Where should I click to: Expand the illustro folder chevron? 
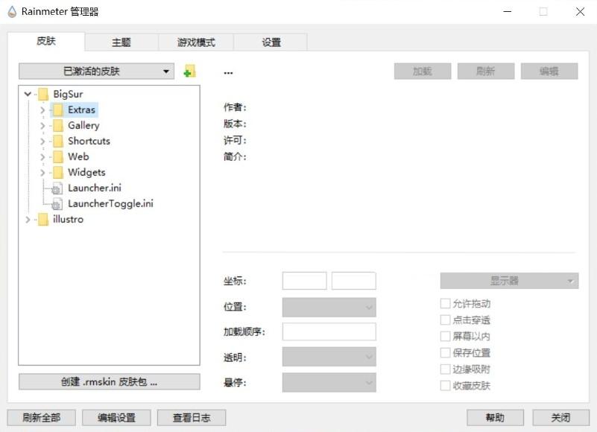pyautogui.click(x=28, y=220)
